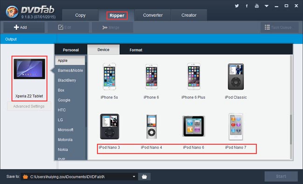
Task: Expand the Save to path dropdown
Action: coord(134,177)
